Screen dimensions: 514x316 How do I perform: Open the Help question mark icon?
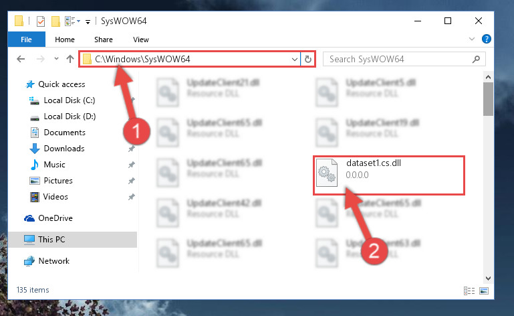point(487,39)
